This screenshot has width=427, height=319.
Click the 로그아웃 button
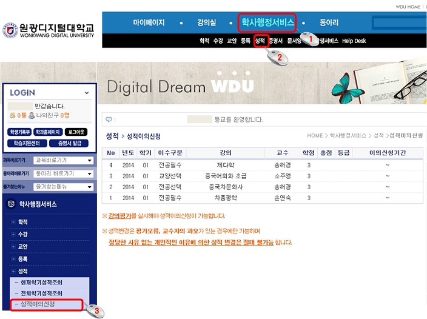76,132
